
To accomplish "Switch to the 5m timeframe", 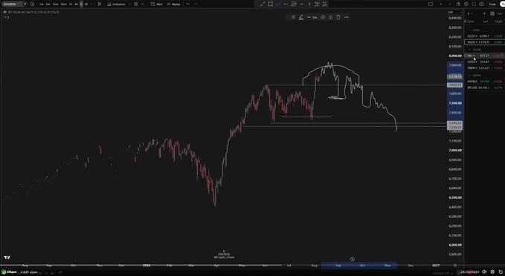I will pyautogui.click(x=48, y=4).
